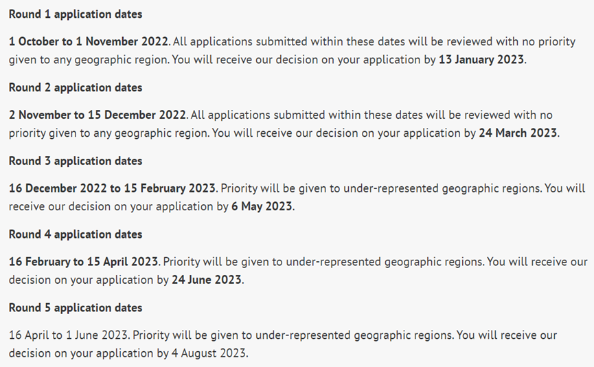The height and width of the screenshot is (367, 594).
Task: Click the bold text 16 December 2022 to 15 February 2023
Action: tap(112, 188)
